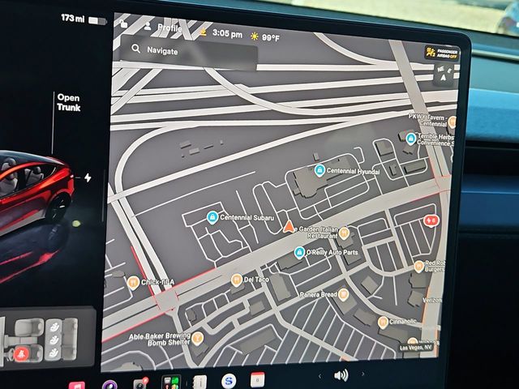The height and width of the screenshot is (389, 519).
Task: Toggle the map compass orientation button
Action: pyautogui.click(x=444, y=75)
